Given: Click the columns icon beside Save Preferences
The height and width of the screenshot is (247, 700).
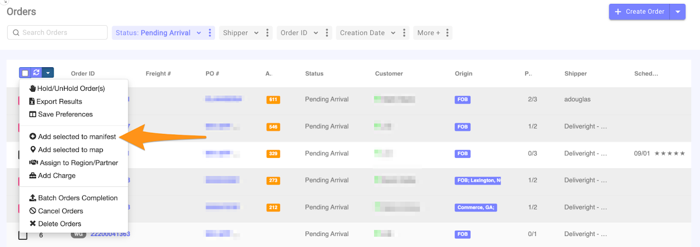Looking at the screenshot, I should coord(33,114).
